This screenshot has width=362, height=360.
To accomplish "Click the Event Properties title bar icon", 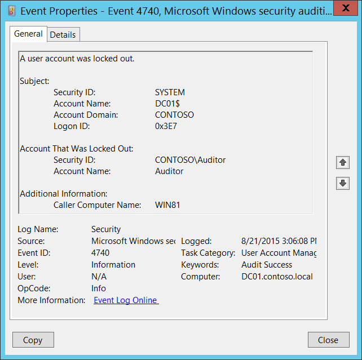I will 11,10.
